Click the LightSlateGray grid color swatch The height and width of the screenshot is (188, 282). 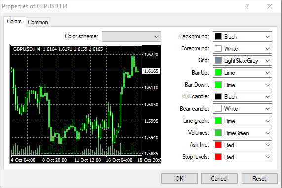[218, 61]
